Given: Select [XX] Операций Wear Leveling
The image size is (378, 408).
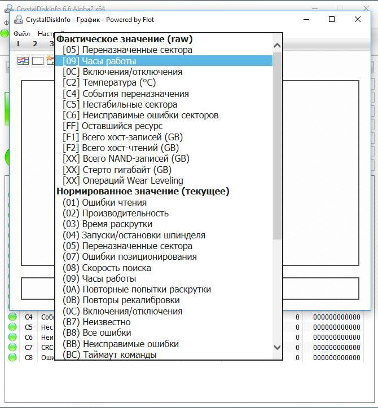Looking at the screenshot, I should 164,180.
